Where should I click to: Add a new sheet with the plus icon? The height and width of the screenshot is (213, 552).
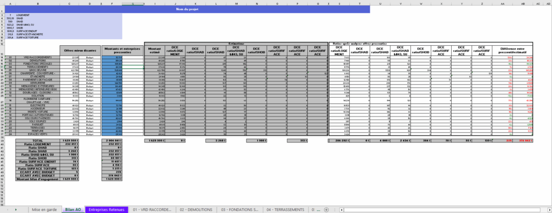point(326,210)
